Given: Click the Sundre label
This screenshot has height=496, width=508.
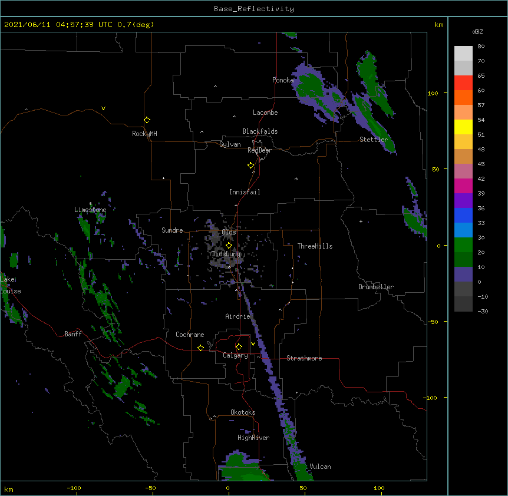Looking at the screenshot, I should 172,230.
